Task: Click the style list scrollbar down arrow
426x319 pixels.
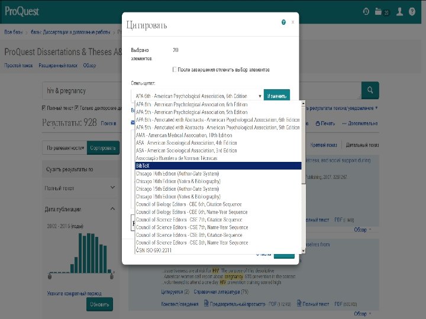Action: point(303,251)
